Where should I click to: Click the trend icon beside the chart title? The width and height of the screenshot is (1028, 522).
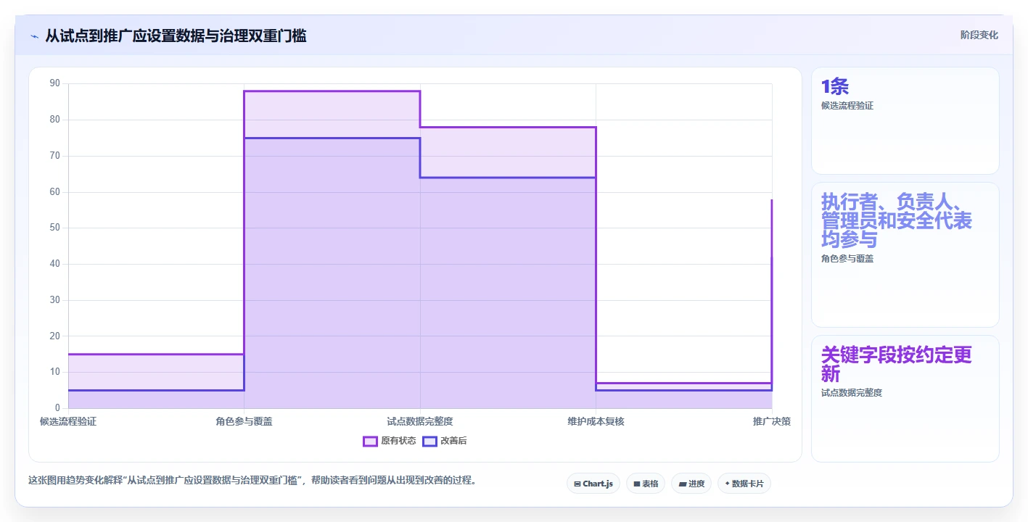coord(34,36)
